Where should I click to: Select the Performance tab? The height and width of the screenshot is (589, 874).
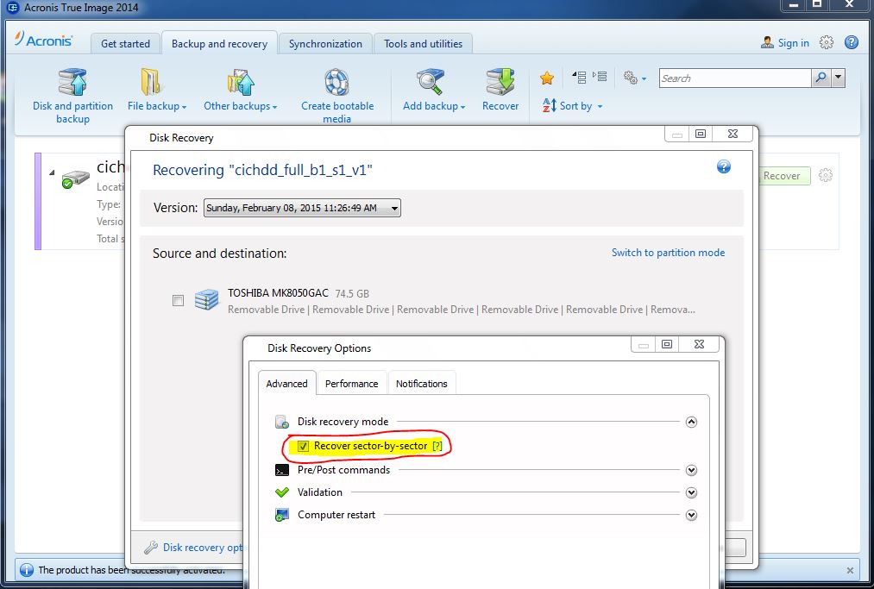click(x=351, y=384)
